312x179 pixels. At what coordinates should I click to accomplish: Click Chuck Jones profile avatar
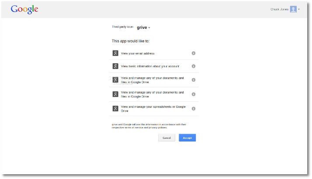[293, 9]
